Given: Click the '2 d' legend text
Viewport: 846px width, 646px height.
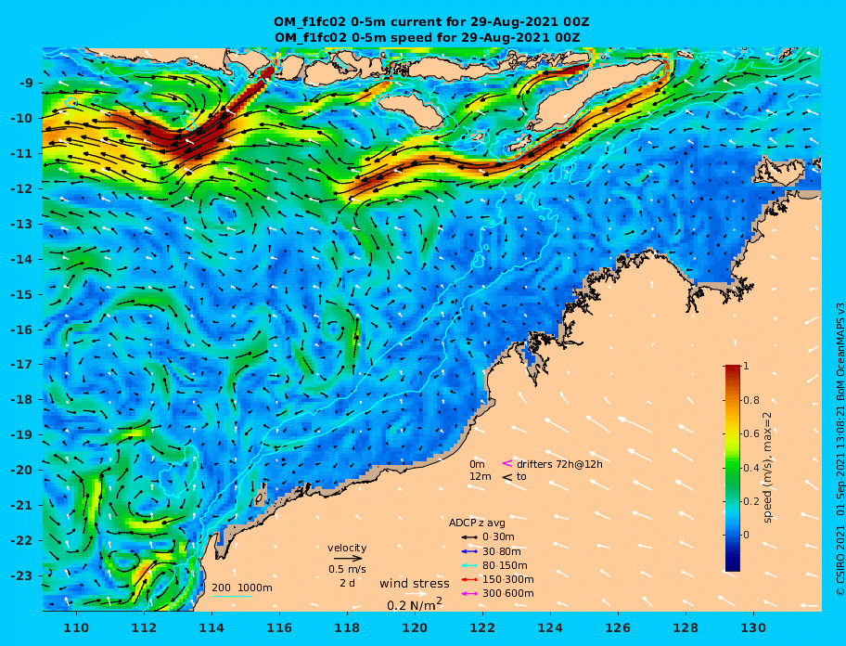Looking at the screenshot, I should pos(347,584).
